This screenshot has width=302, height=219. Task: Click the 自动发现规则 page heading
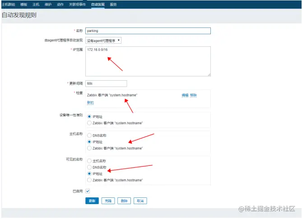(x=19, y=15)
